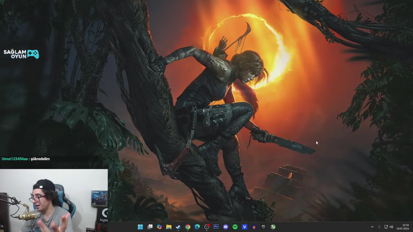Screen dimensions: 413x232
Task: Open Spotify from the taskbar
Action: click(x=235, y=227)
